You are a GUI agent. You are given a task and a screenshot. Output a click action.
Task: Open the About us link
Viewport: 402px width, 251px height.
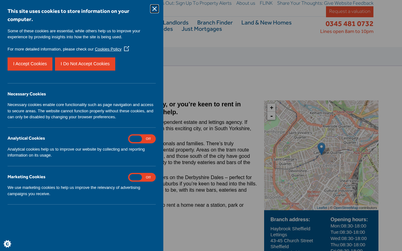click(246, 3)
